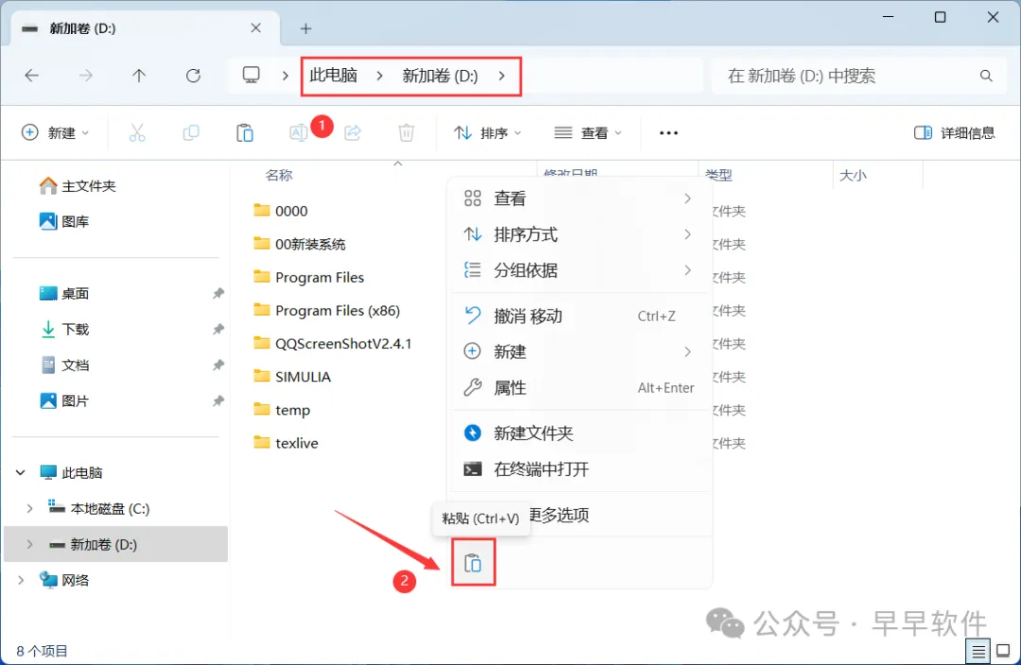1021x665 pixels.
Task: Choose 在终端中打开 in context menu
Action: click(x=580, y=469)
